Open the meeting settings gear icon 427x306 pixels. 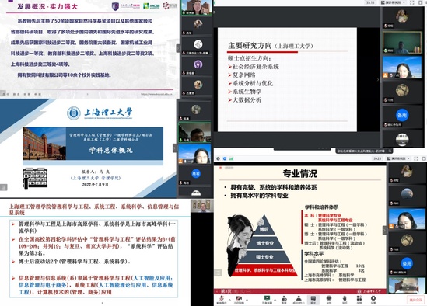pos(373,299)
